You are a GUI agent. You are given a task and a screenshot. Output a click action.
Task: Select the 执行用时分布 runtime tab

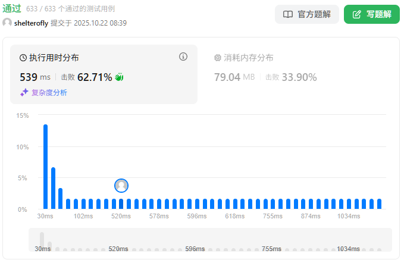(x=54, y=58)
